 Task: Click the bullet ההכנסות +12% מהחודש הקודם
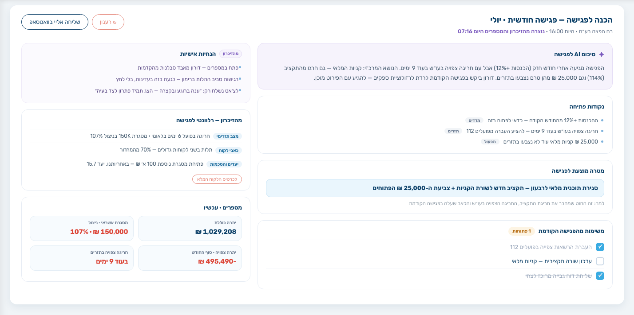[543, 121]
